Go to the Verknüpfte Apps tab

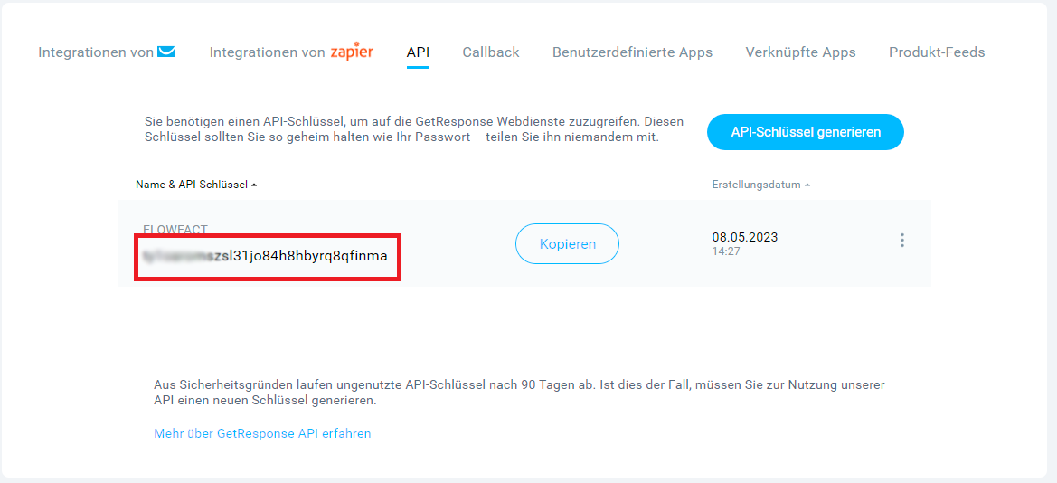[801, 52]
